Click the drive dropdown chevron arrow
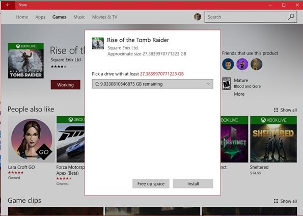 click(x=208, y=84)
